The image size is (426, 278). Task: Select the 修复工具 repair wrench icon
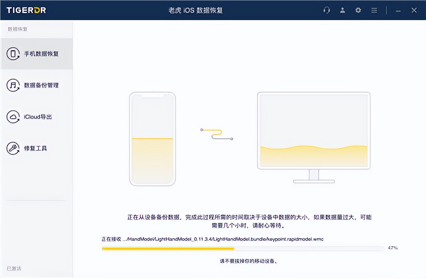tap(12, 148)
